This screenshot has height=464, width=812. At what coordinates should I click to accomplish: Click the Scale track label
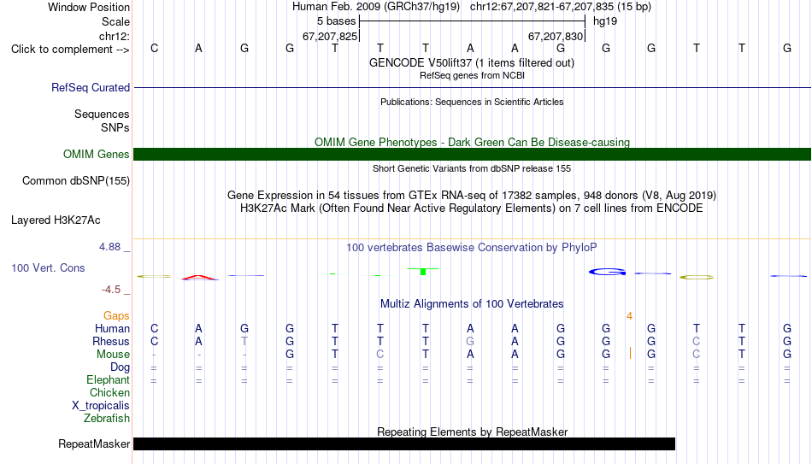point(115,21)
